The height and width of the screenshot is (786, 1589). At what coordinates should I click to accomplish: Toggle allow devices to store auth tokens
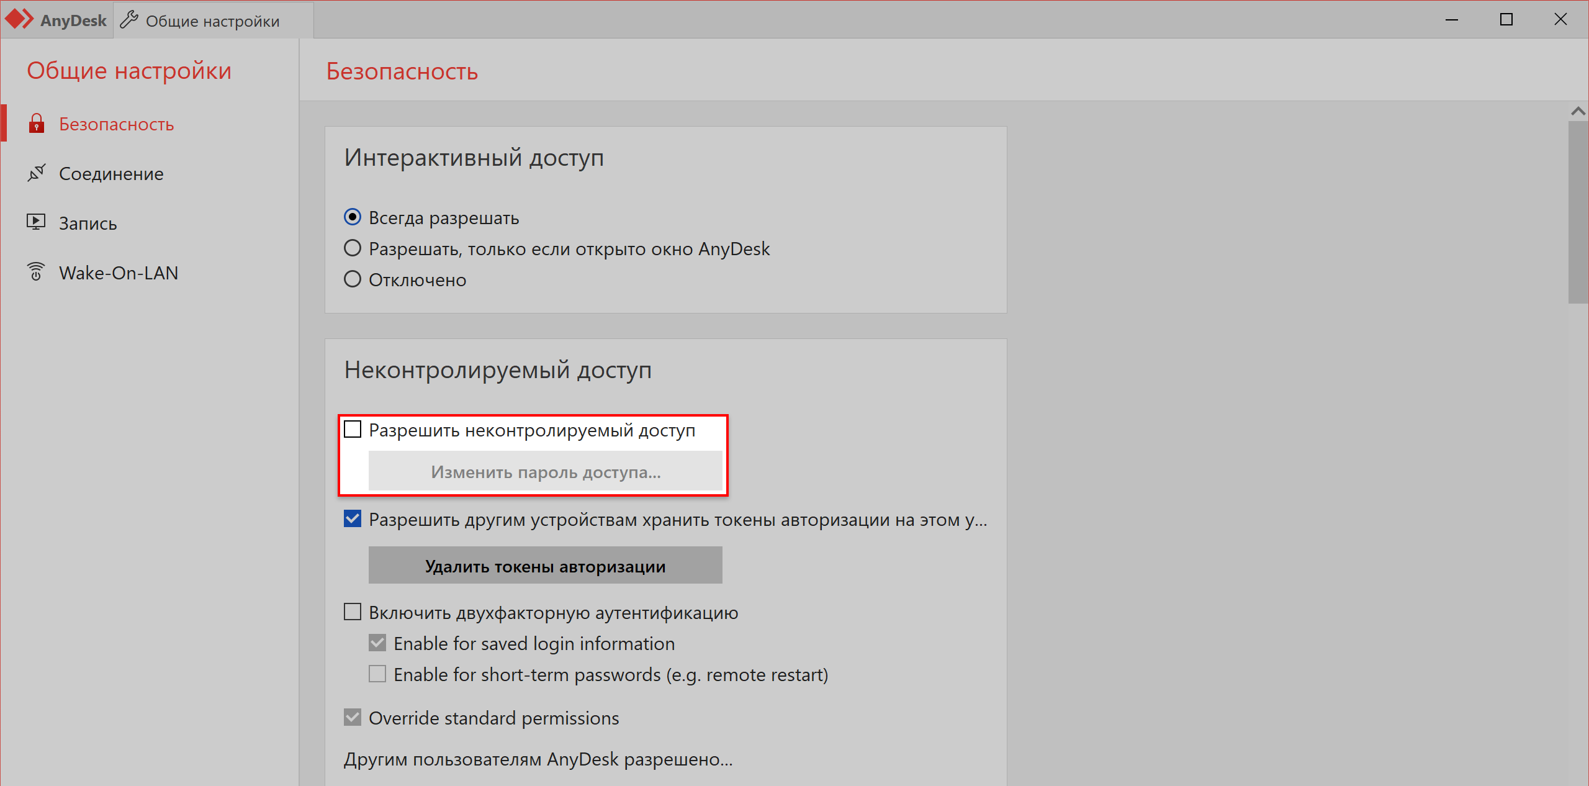click(354, 518)
